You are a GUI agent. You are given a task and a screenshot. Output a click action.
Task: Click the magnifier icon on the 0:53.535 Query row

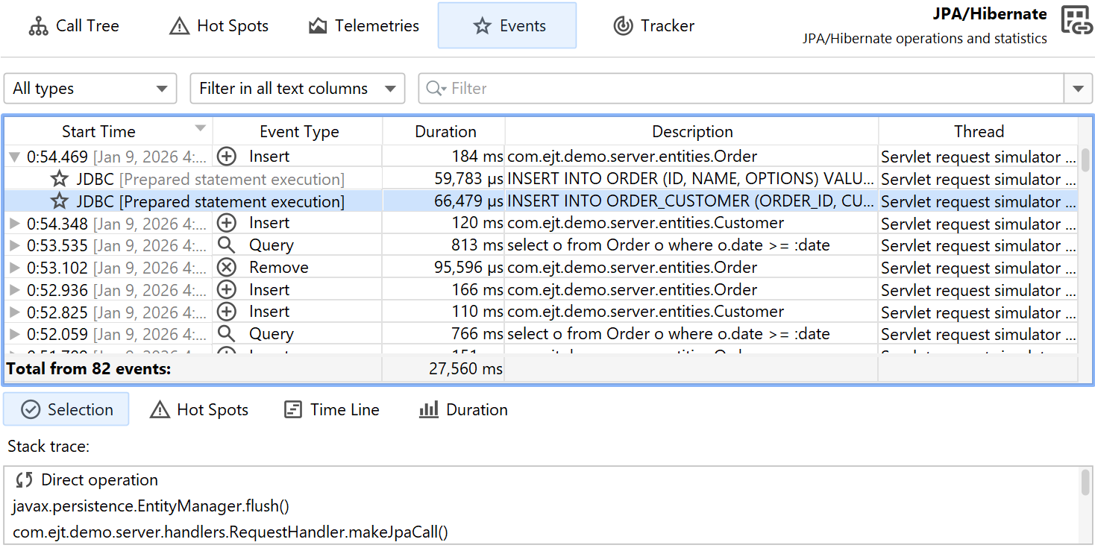(x=226, y=245)
